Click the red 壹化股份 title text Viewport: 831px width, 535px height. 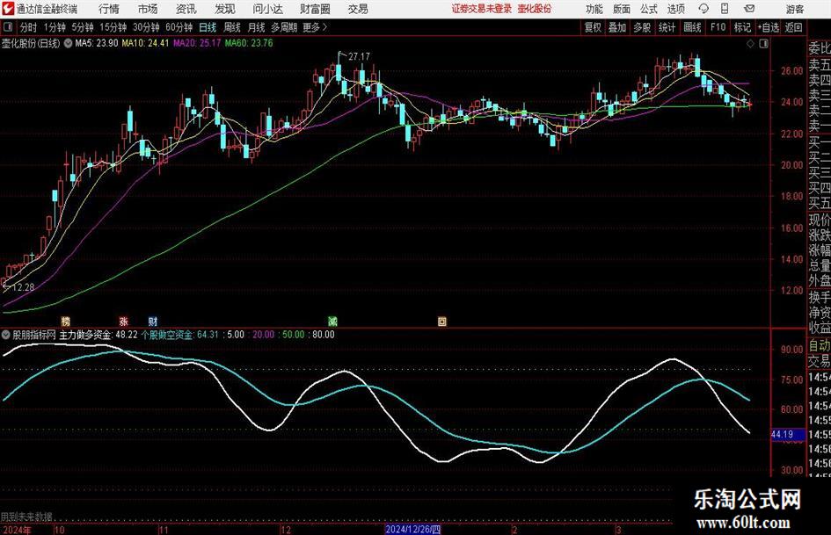(x=535, y=9)
